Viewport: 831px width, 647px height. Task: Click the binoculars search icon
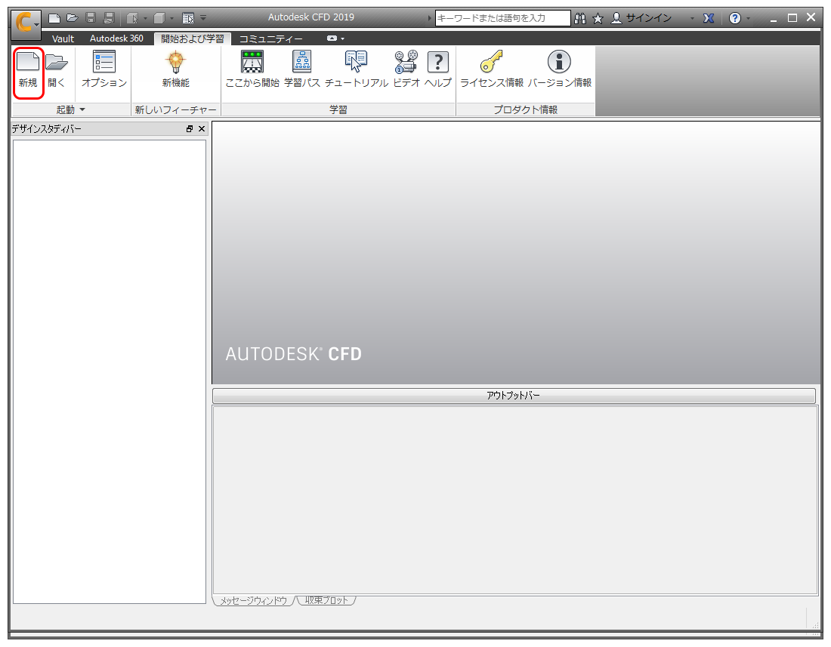(580, 19)
